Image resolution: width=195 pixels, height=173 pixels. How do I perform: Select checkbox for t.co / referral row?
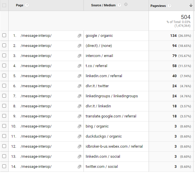pos(4,66)
